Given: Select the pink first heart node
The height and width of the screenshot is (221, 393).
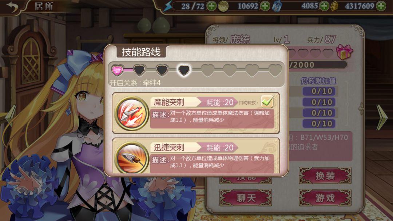Looking at the screenshot, I should click(117, 70).
